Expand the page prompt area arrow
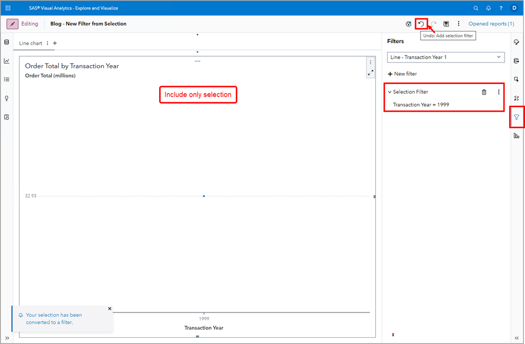This screenshot has height=344, width=525. click(198, 52)
